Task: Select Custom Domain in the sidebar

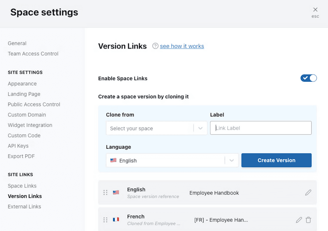Action: pos(27,115)
